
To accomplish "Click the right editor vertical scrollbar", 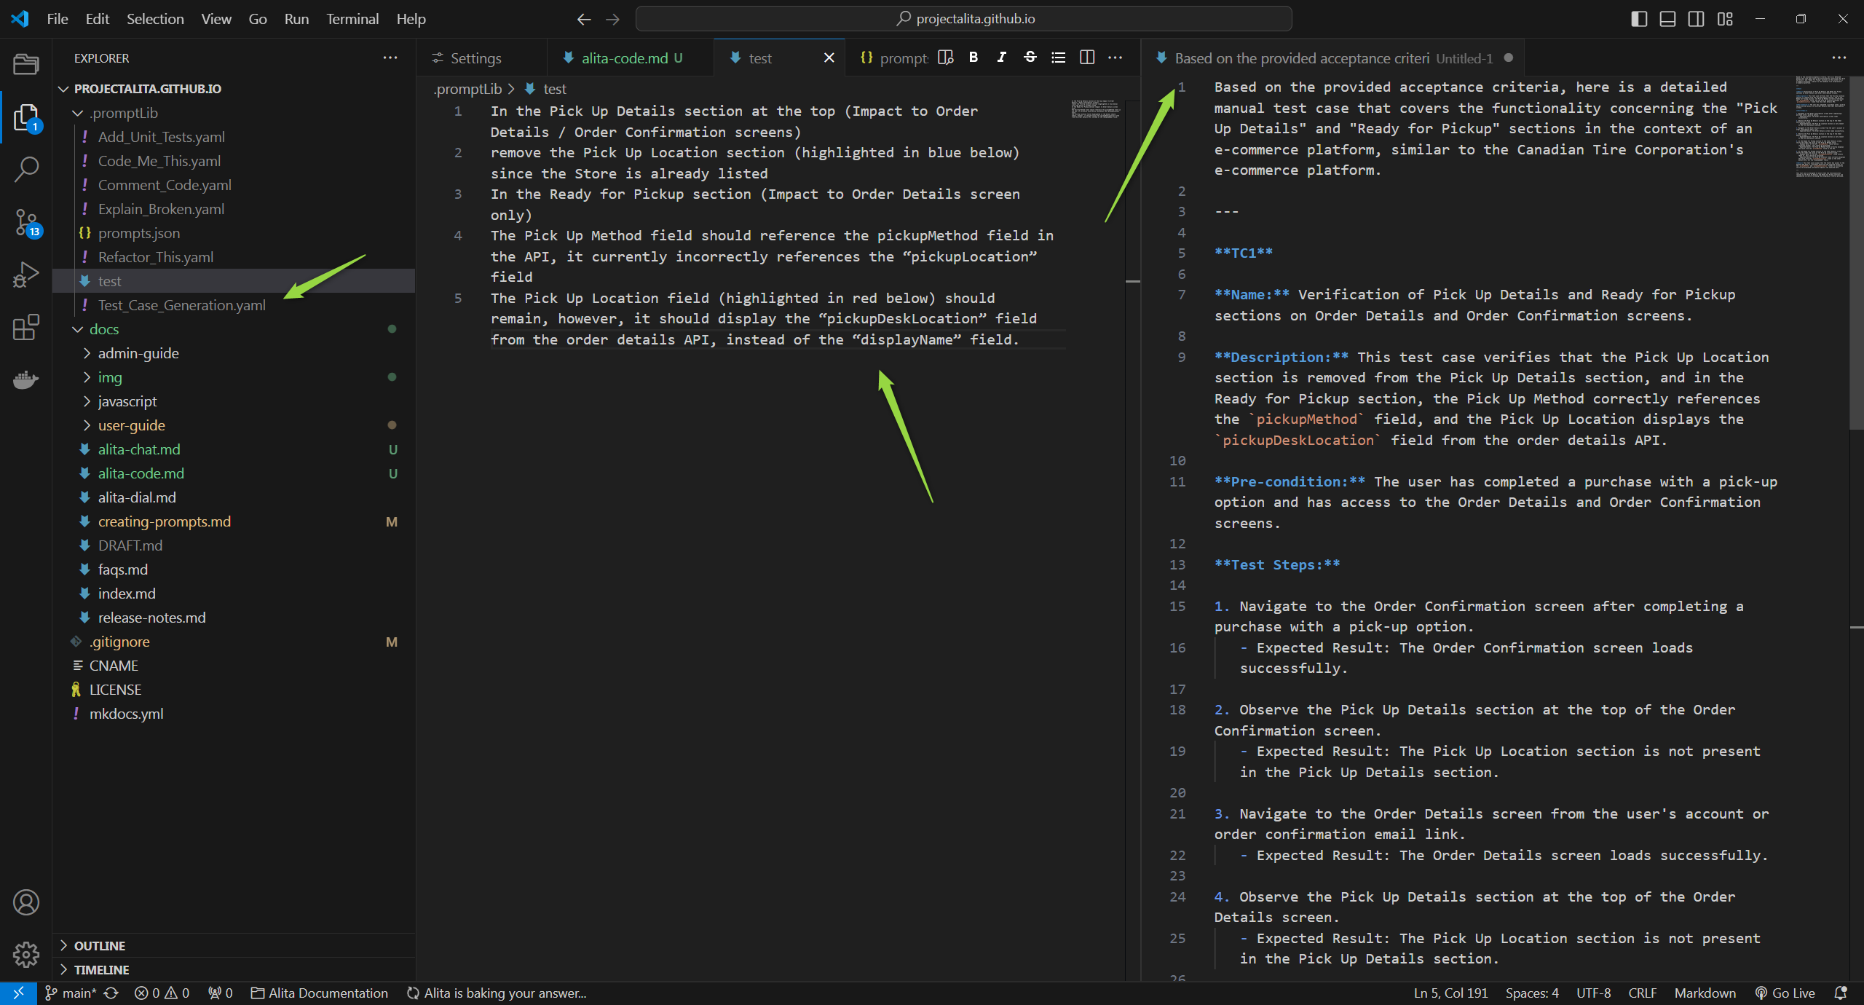I will coord(1856,255).
